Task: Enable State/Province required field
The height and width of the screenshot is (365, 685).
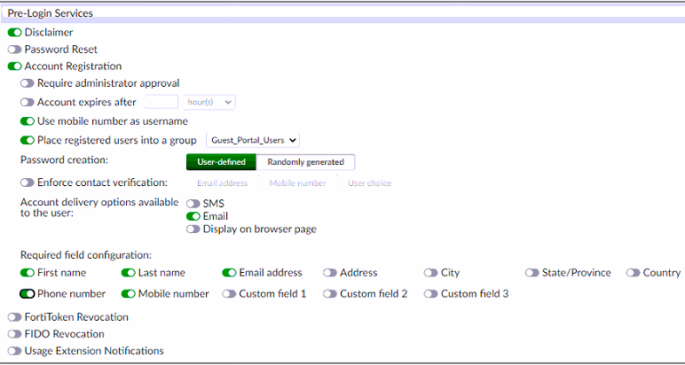Action: (x=532, y=273)
